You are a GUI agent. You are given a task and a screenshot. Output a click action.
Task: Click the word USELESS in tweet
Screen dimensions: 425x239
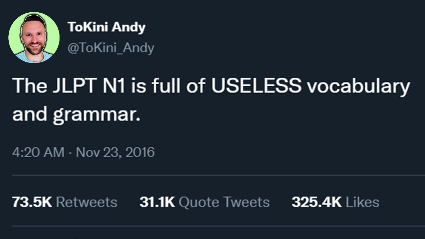pos(256,86)
